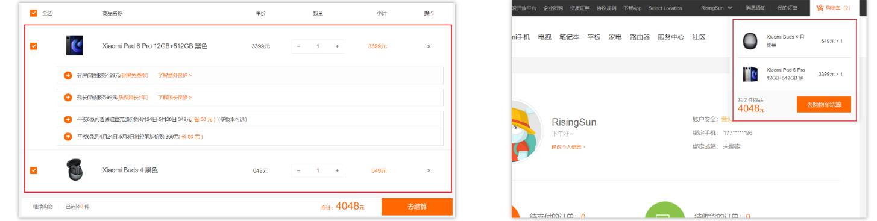
Task: Decrease quantity of Xiaomi Buds 4
Action: (x=298, y=170)
